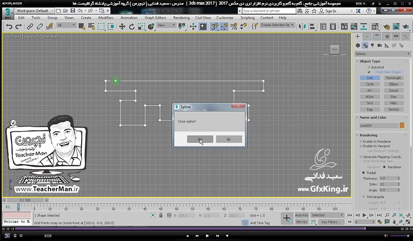
Task: Open the Create Selection Set dropdown
Action: pos(277,25)
